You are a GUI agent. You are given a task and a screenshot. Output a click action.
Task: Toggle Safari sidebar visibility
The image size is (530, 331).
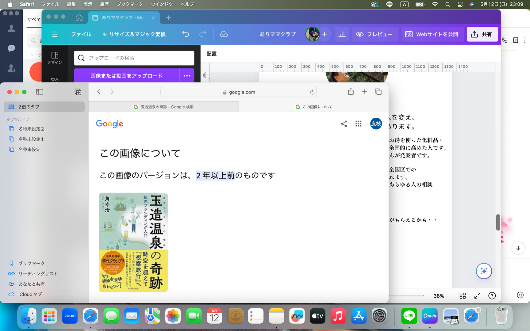coord(40,92)
